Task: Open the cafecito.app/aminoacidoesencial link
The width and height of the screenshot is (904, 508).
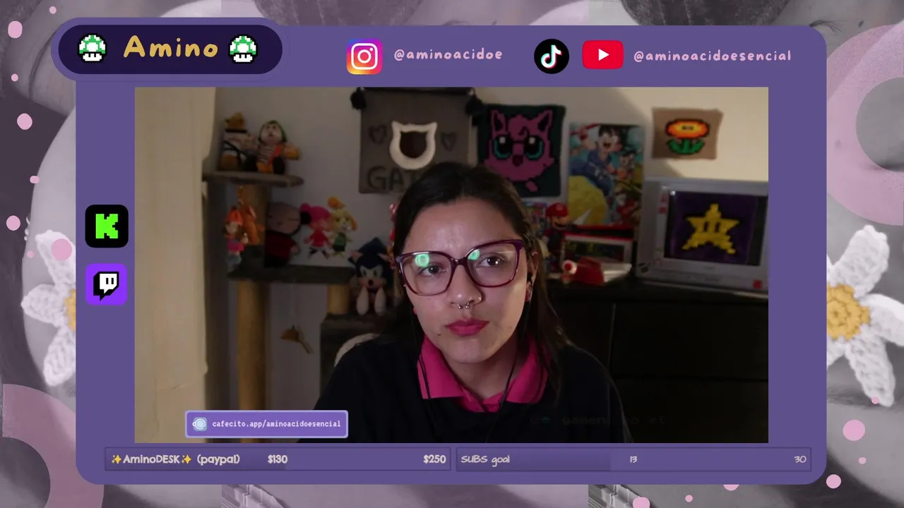Action: tap(267, 424)
